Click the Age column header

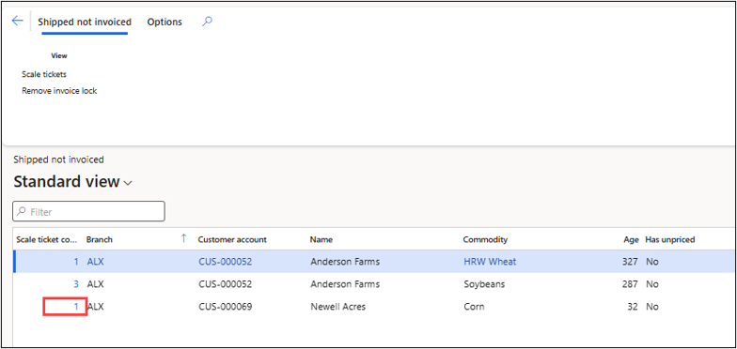point(632,239)
